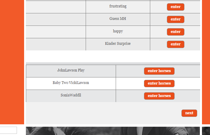Click the small image at bottom right edge
Viewport: 210px width, 135px height.
(x=206, y=131)
